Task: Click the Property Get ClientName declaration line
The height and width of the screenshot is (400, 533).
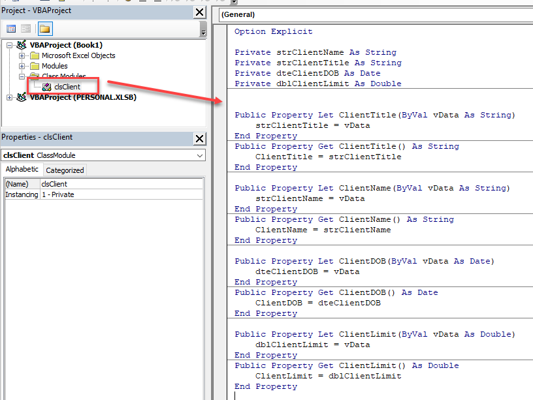Action: coord(344,219)
